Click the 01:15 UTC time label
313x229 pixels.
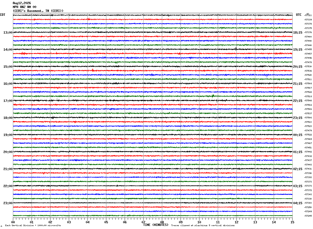[x=298, y=152]
